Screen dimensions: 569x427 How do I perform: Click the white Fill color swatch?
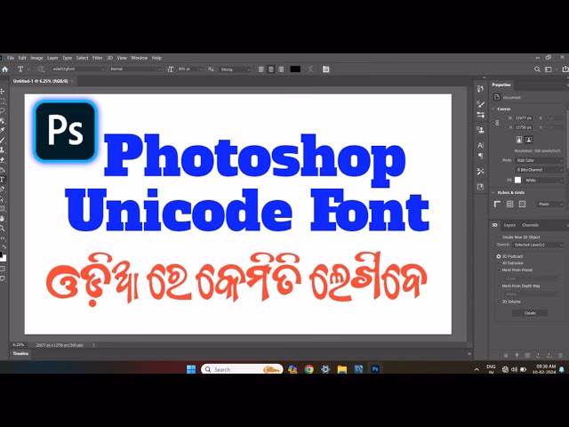click(x=517, y=180)
